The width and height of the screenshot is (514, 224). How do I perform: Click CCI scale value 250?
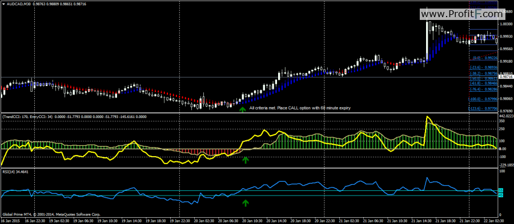[x=502, y=129]
